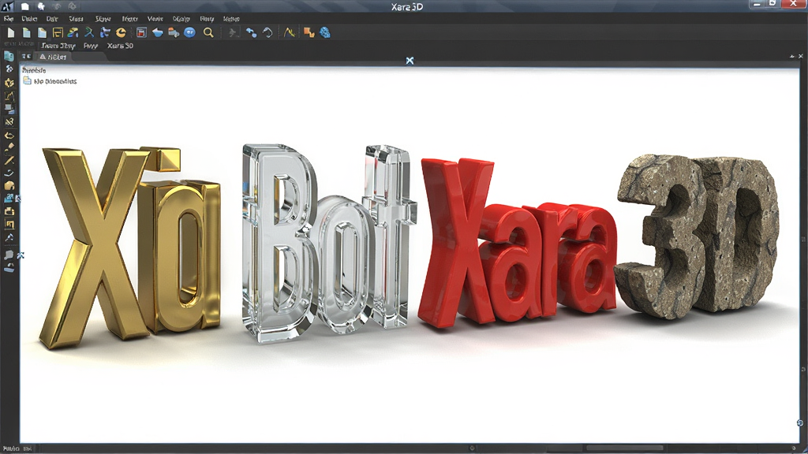Select the gold dome shape icon in sidebar
This screenshot has height=454, width=808.
9,186
